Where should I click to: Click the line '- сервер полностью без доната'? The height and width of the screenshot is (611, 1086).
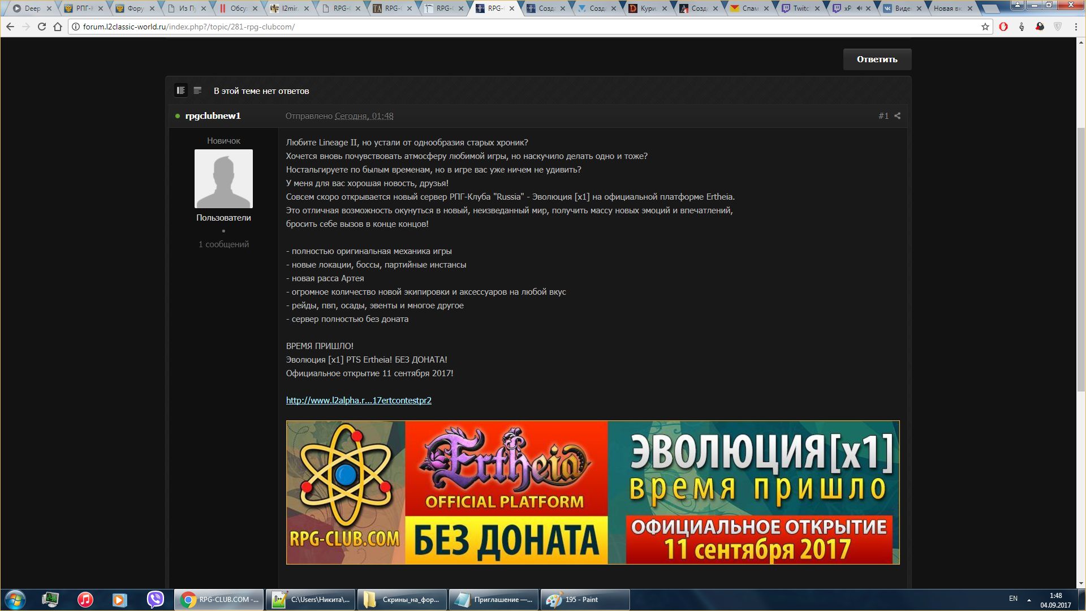click(347, 319)
